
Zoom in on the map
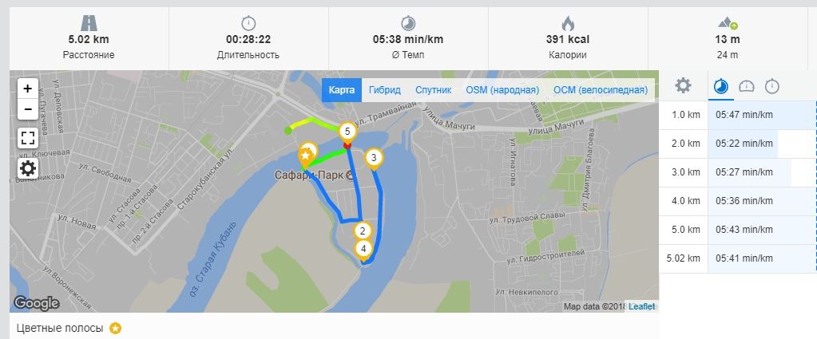coord(28,88)
